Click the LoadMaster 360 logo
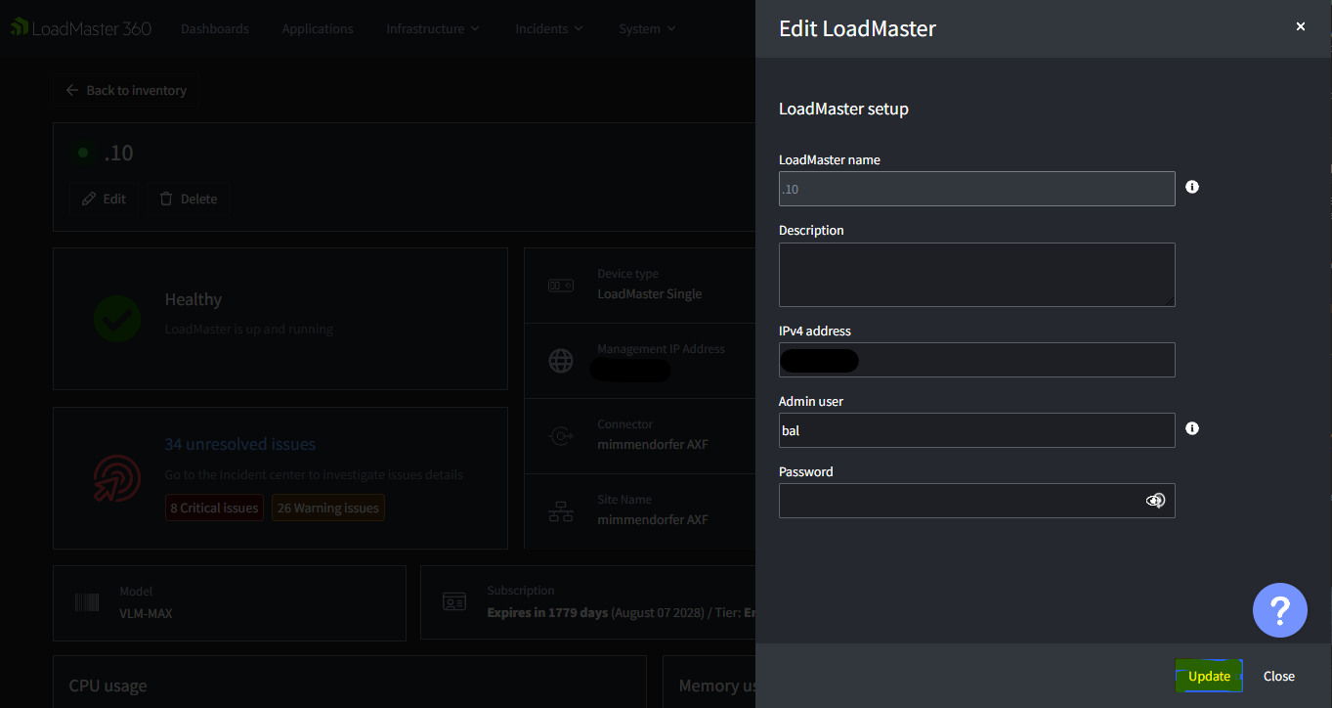Viewport: 1332px width, 708px height. click(81, 28)
